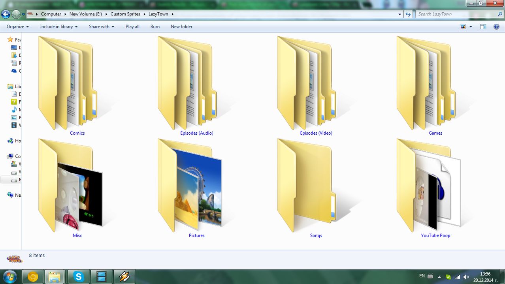Click the volume speaker tray icon
The width and height of the screenshot is (505, 284).
[466, 277]
